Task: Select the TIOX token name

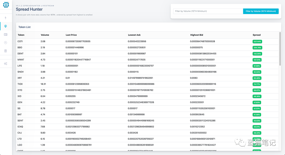Action: tap(20, 84)
